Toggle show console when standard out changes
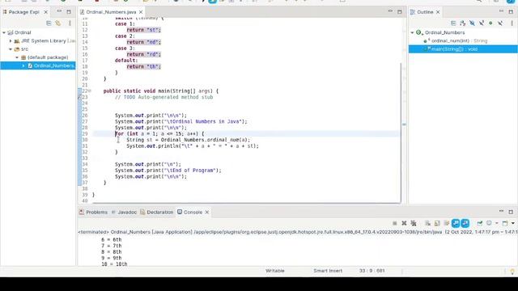518x291 pixels. [x=456, y=223]
